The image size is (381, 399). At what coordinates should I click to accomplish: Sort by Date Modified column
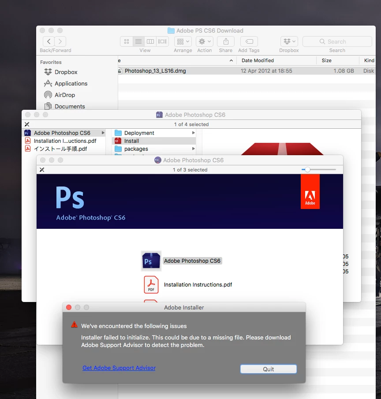tap(258, 60)
